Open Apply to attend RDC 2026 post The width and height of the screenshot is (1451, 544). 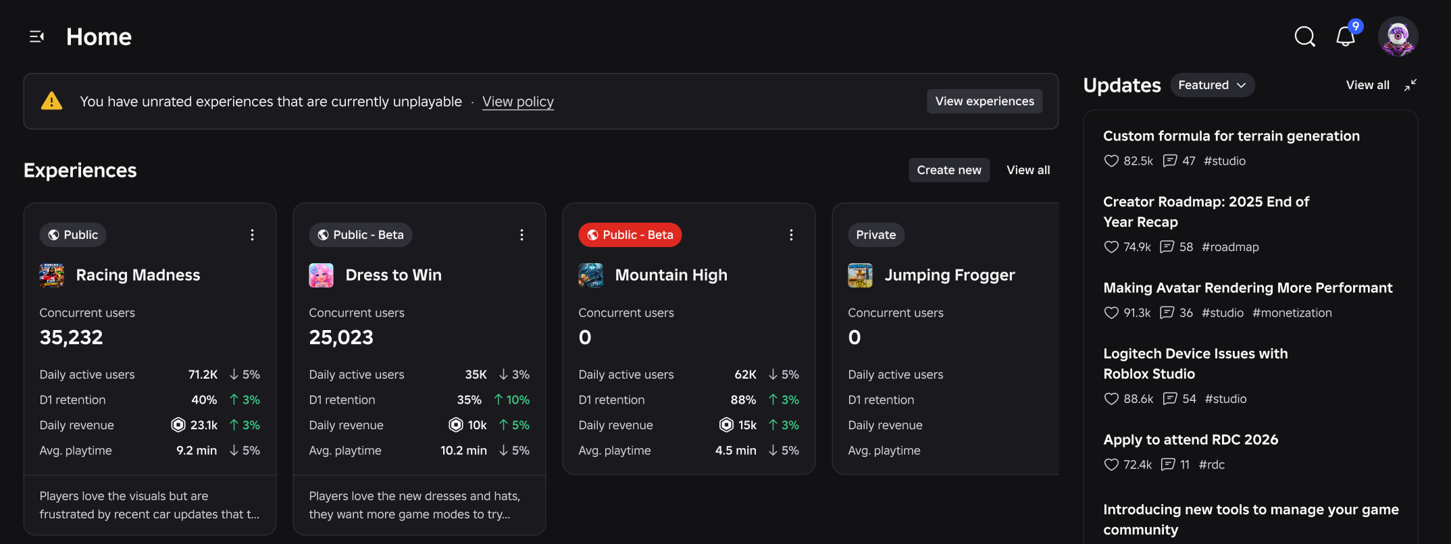(x=1191, y=439)
